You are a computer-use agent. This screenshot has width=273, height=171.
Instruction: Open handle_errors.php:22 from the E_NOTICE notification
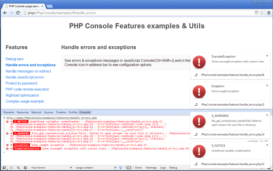[232, 164]
